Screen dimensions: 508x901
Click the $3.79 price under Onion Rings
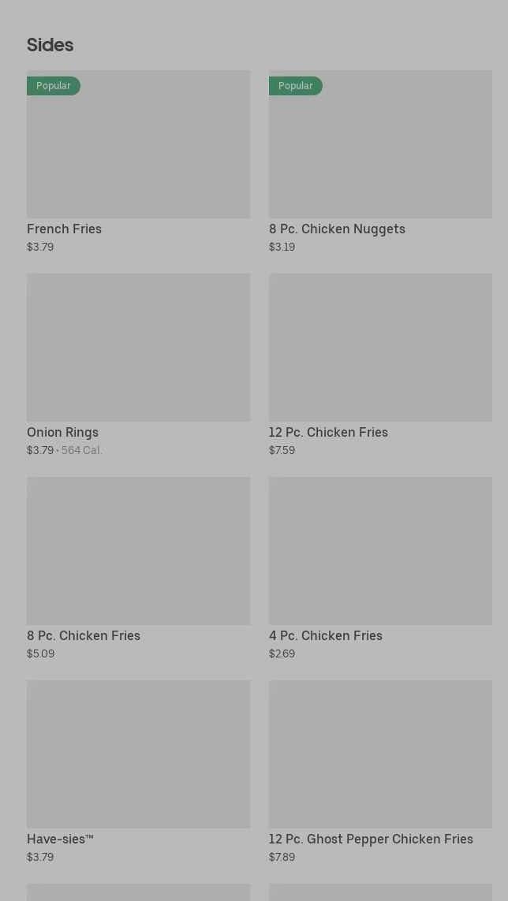coord(40,451)
